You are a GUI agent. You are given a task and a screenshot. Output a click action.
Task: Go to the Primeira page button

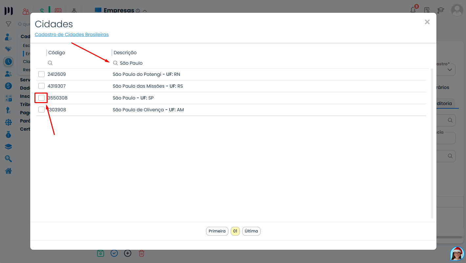[x=217, y=231]
